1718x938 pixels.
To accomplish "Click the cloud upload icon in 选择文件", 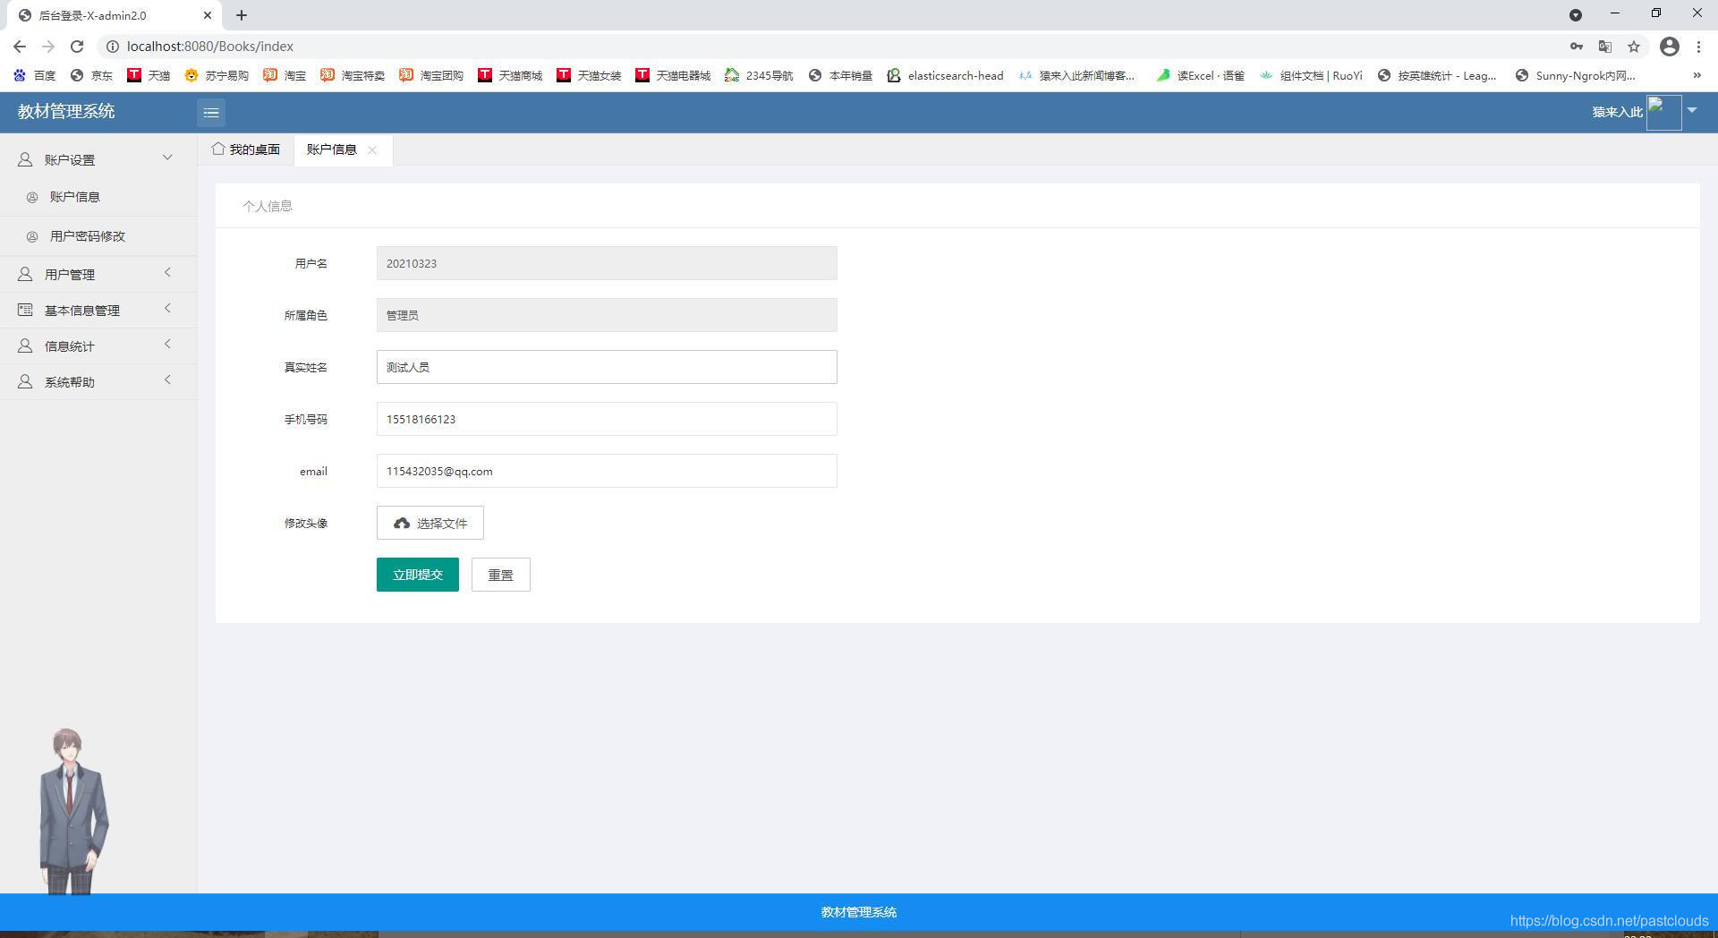I will tap(402, 523).
